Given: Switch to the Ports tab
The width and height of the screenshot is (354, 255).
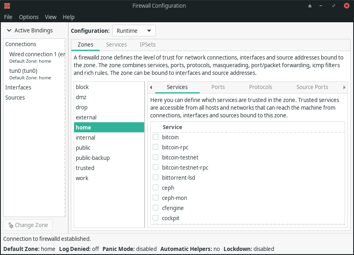Looking at the screenshot, I should 218,87.
